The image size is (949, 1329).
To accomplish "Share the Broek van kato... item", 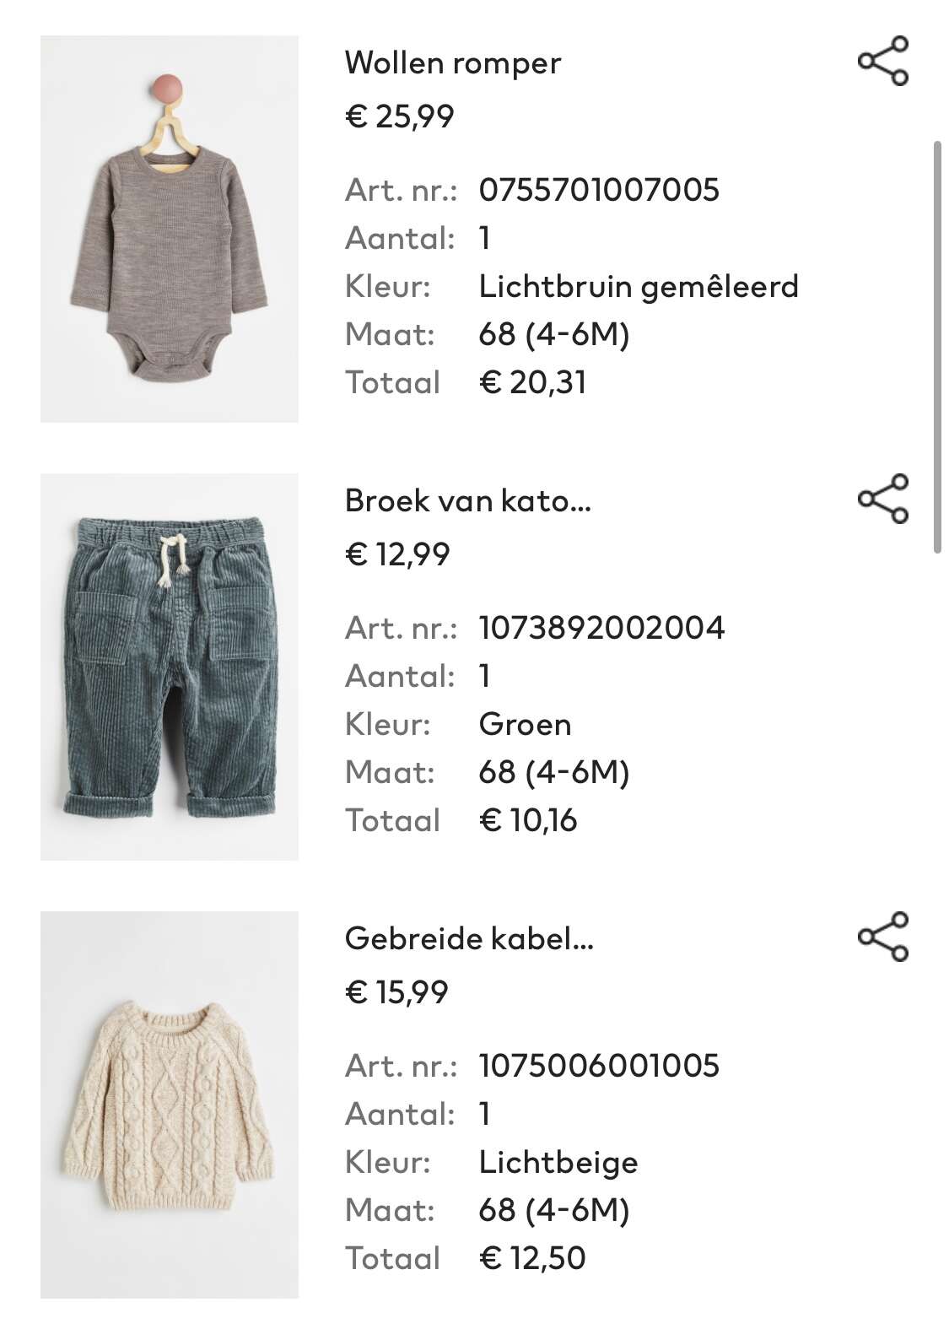I will click(x=883, y=499).
